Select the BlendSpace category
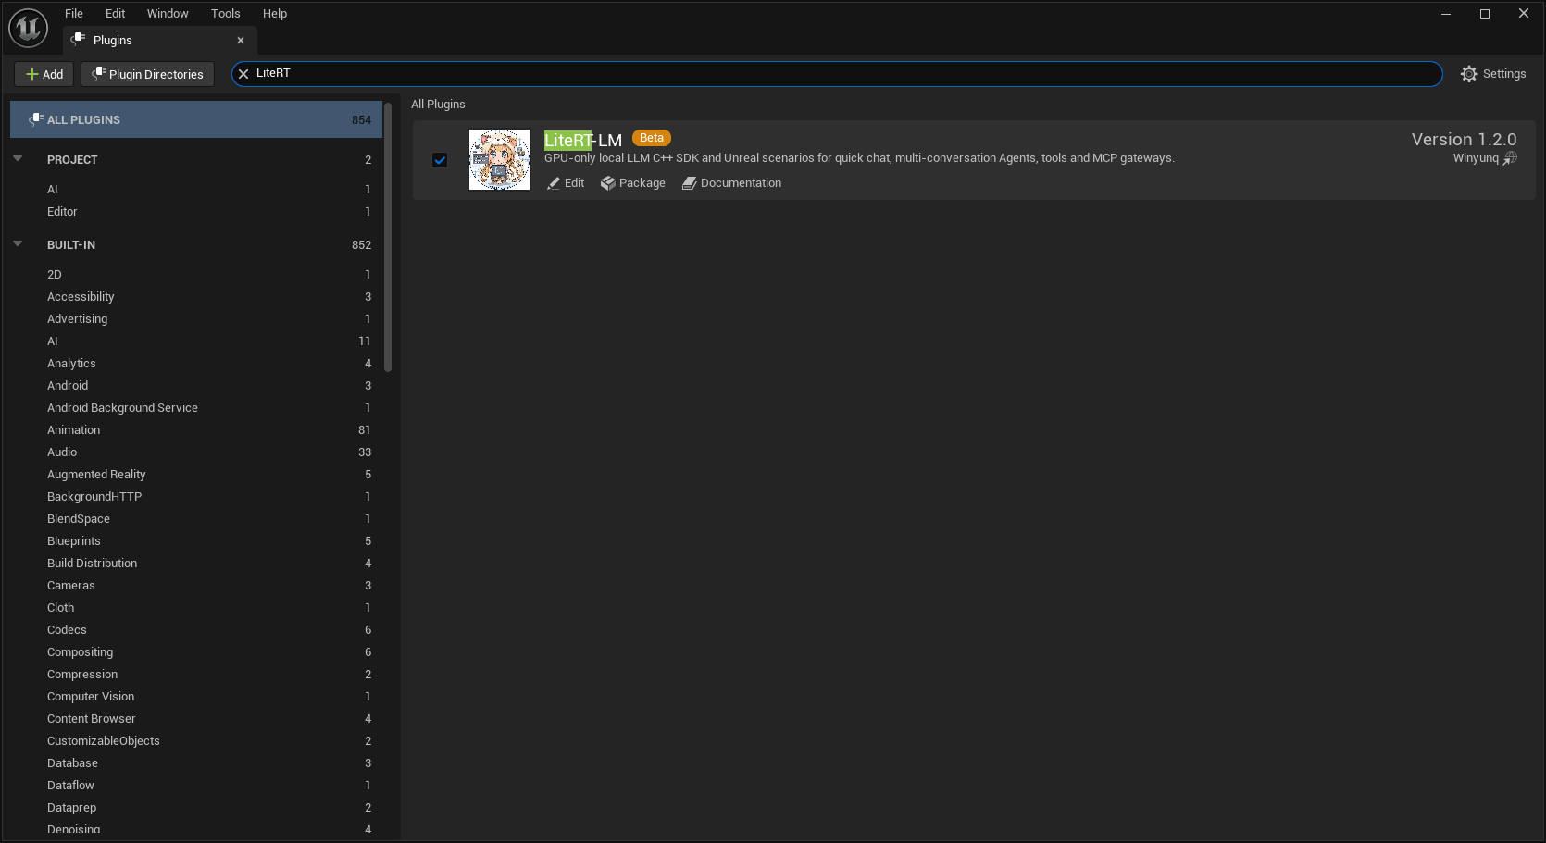This screenshot has height=843, width=1546. pyautogui.click(x=196, y=518)
